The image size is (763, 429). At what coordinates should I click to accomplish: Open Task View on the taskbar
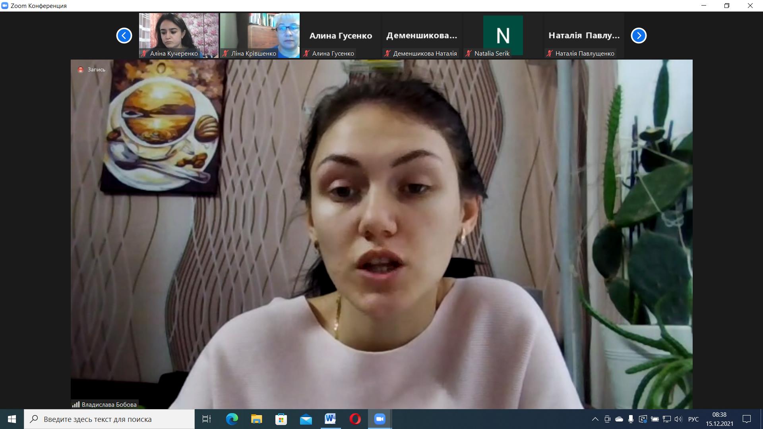click(x=207, y=419)
